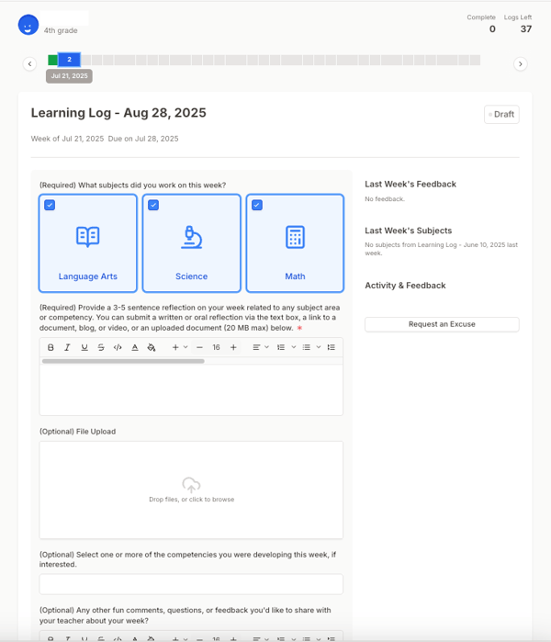Open the text color tool

coord(135,347)
